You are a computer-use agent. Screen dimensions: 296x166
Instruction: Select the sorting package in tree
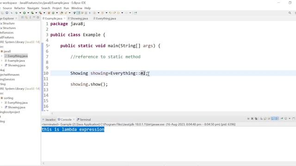(7, 98)
